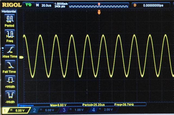174x115 pixels.
Task: Select the Rise Time measurement icon
Action: click(x=10, y=49)
